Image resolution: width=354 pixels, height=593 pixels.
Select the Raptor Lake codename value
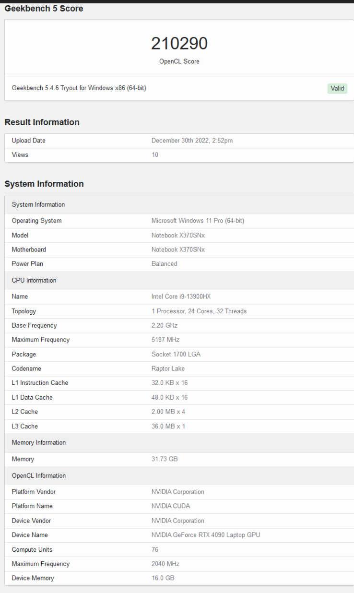168,368
